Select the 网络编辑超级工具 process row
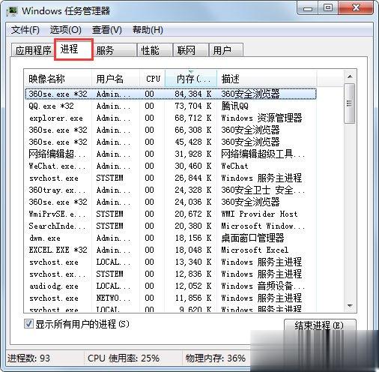Viewport: 379px width, 372px height. [171, 154]
